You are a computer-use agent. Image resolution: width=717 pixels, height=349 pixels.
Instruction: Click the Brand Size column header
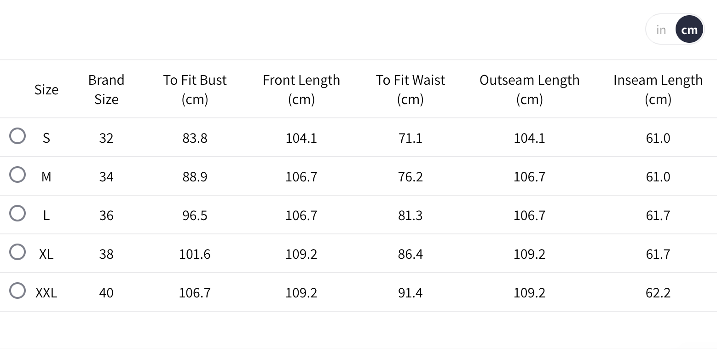click(106, 89)
